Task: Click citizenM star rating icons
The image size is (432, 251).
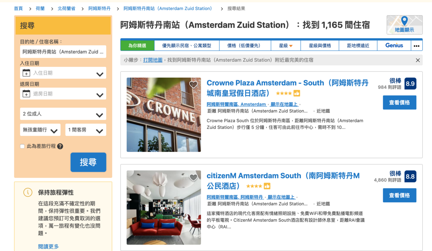Action: point(254,186)
